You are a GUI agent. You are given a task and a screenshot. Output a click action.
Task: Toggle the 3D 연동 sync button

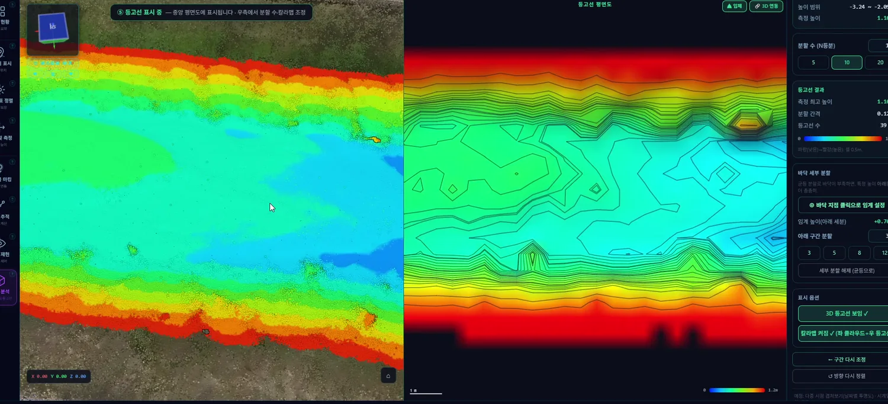(766, 6)
